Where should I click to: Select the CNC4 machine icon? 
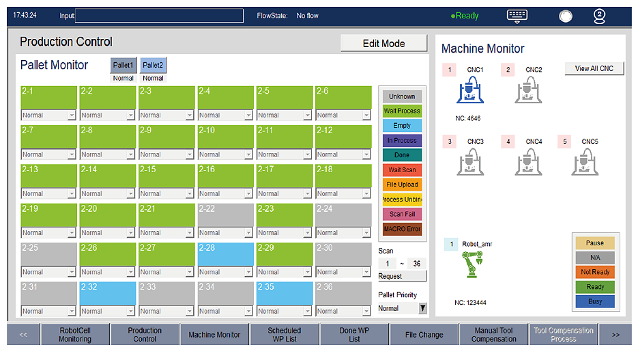(528, 162)
